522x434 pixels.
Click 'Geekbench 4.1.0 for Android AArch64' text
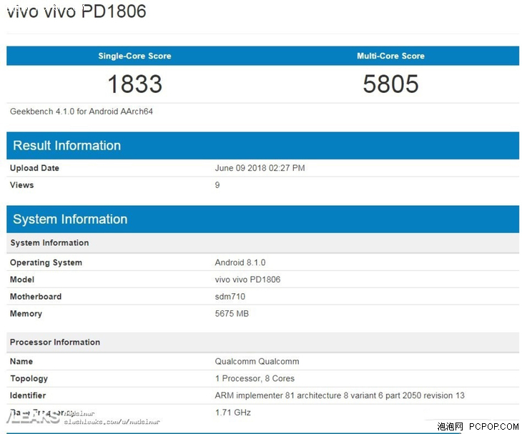pyautogui.click(x=82, y=111)
